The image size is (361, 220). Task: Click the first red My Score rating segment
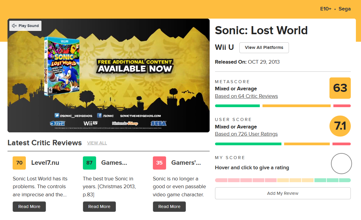point(221,180)
